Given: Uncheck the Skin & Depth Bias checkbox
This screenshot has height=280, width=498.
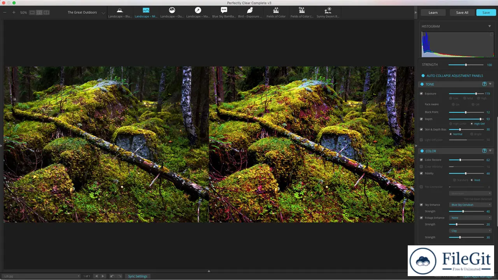Looking at the screenshot, I should [421, 129].
